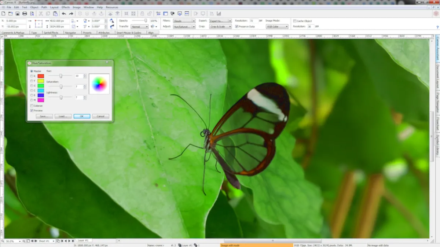Click the Saturation slider handle
440x247 pixels.
61,86
